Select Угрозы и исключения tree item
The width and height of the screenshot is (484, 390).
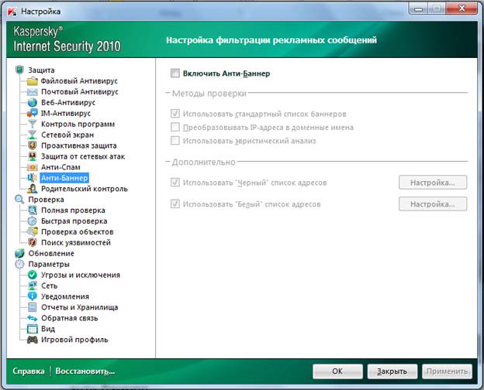(x=81, y=275)
